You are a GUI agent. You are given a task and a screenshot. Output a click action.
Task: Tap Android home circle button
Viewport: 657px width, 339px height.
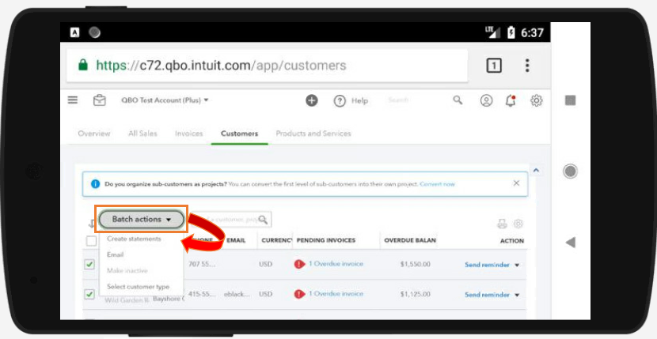[x=570, y=171]
